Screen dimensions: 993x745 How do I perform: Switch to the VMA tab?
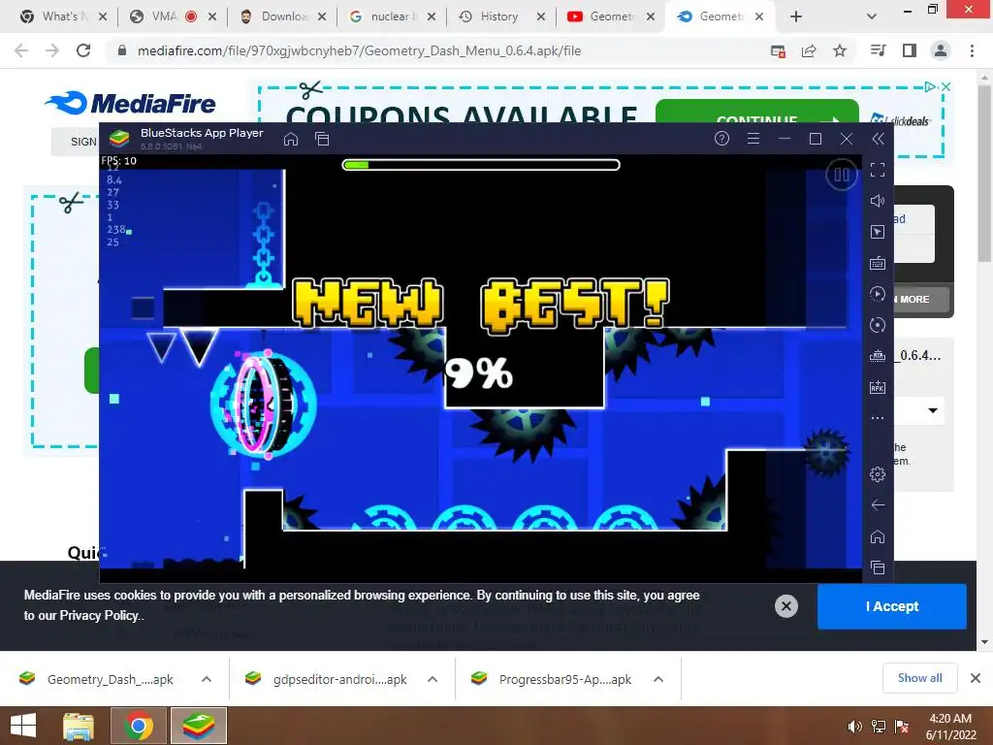(x=171, y=16)
